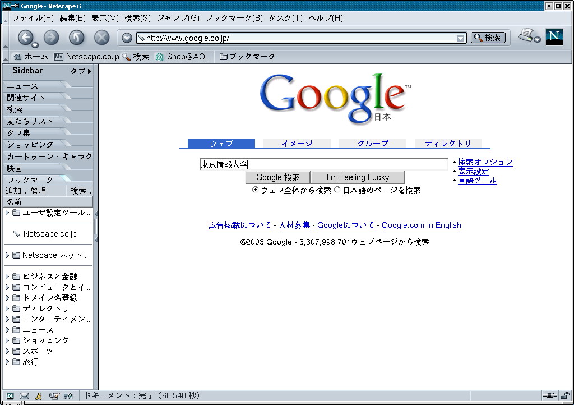Viewport: 574px width, 405px height.
Task: Open the ファイル(F) menu
Action: (33, 18)
